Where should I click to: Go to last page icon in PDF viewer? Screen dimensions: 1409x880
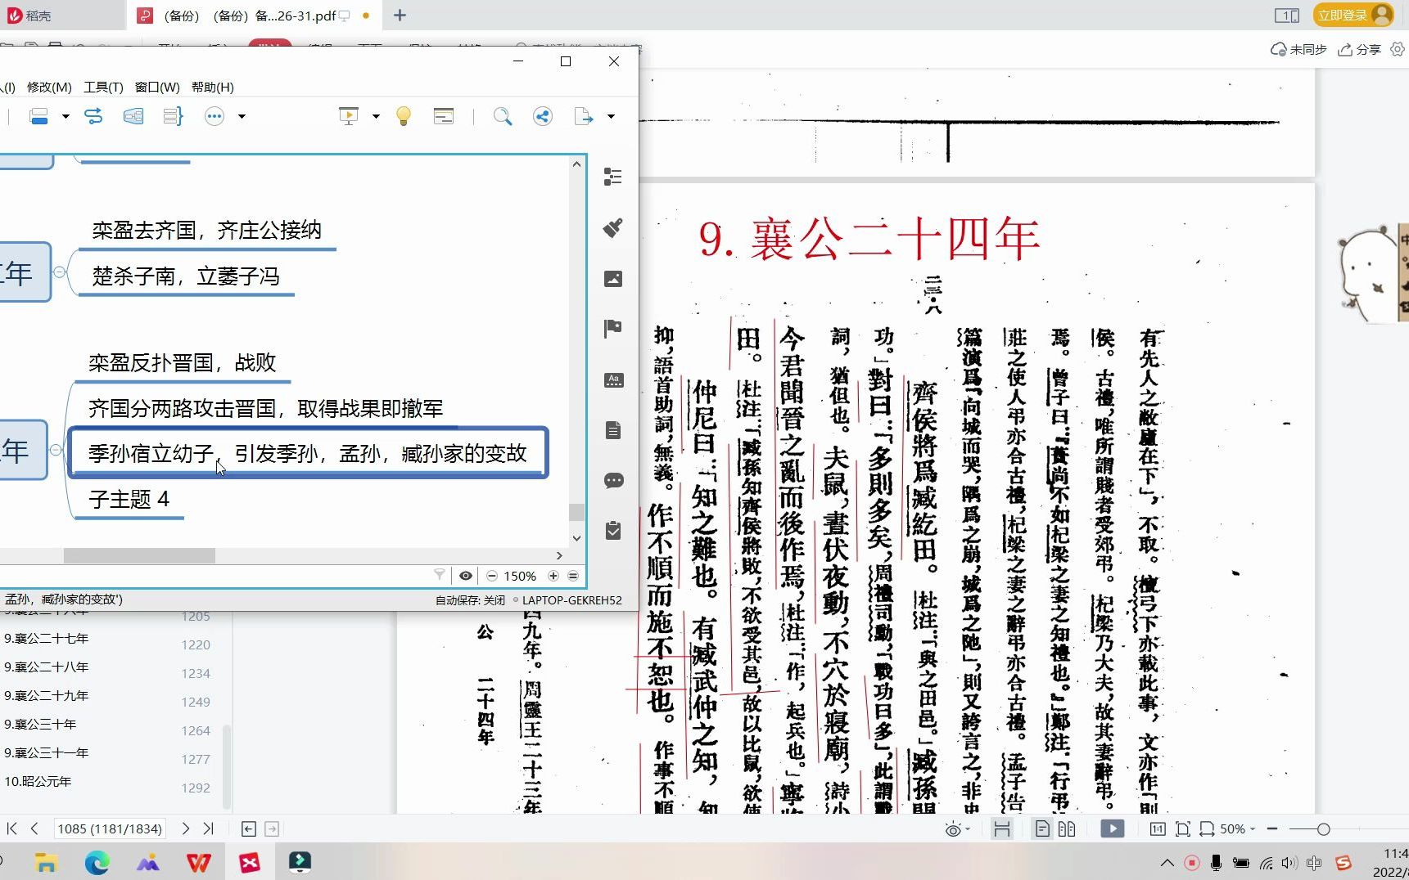(209, 828)
